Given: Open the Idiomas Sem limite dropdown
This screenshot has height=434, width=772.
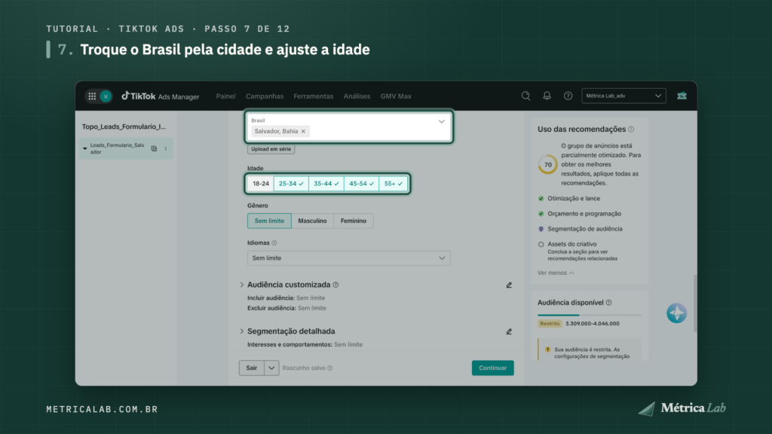Looking at the screenshot, I should pos(348,258).
